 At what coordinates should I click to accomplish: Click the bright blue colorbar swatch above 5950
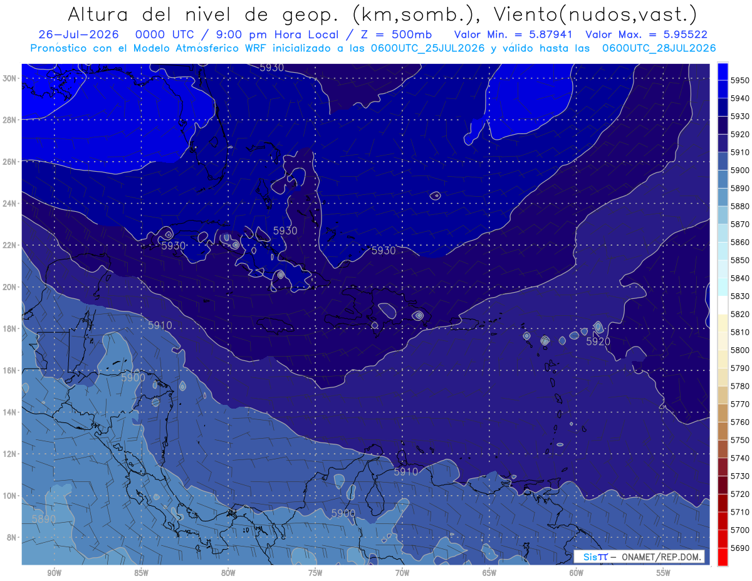(723, 71)
